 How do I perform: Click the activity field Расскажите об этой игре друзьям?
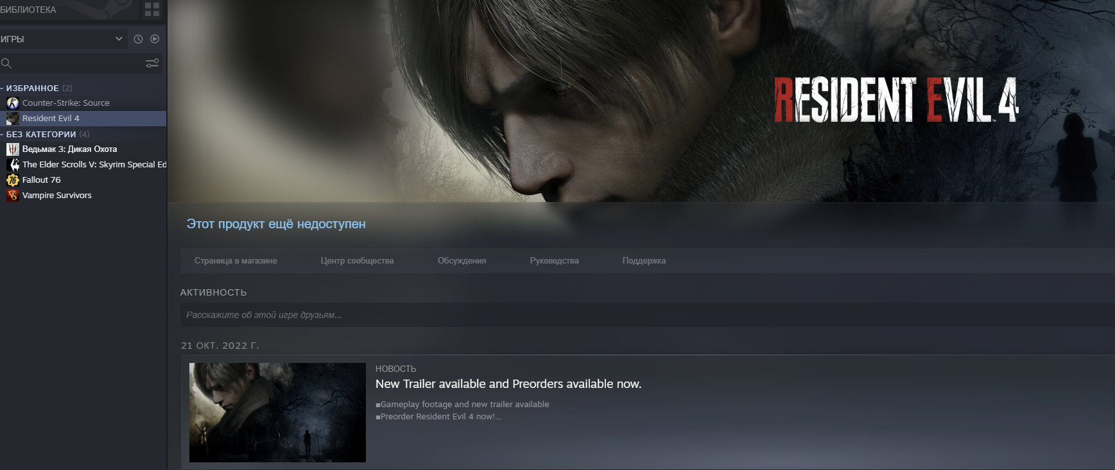(x=647, y=315)
